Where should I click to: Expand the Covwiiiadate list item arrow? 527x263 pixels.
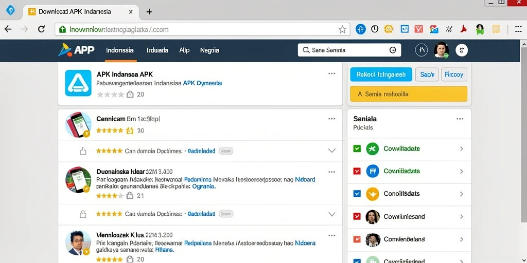(462, 148)
